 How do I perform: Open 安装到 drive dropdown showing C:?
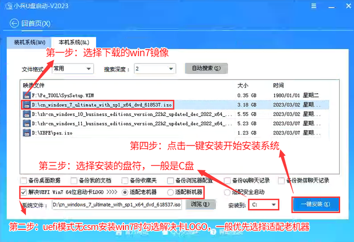tap(264, 205)
